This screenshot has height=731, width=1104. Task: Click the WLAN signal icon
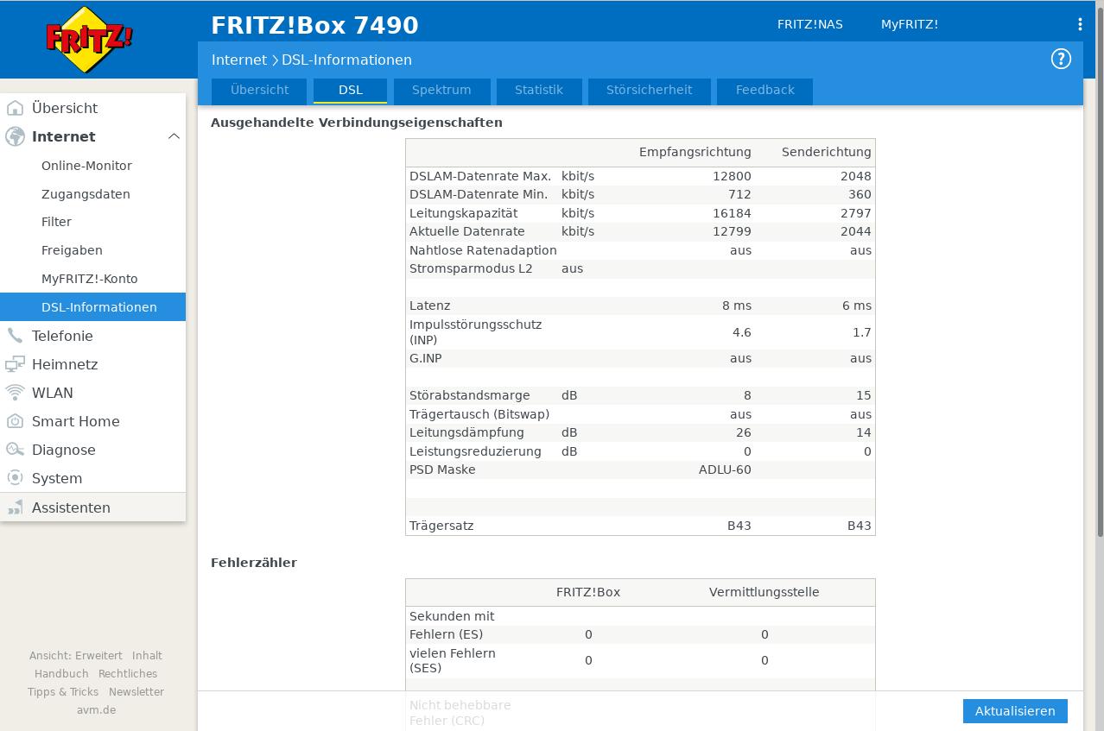pos(15,393)
